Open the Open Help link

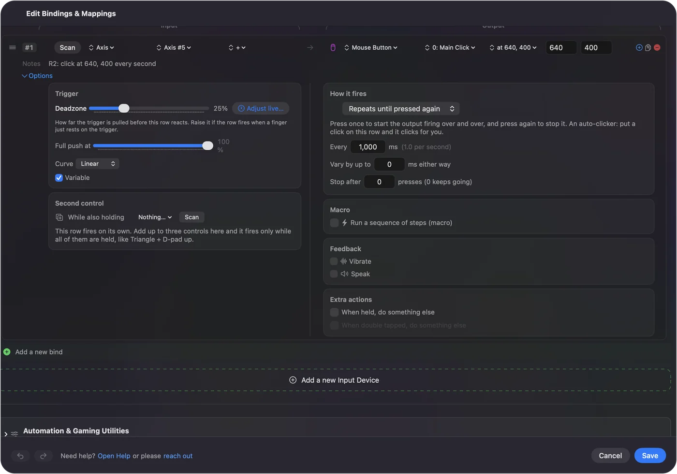(x=114, y=456)
